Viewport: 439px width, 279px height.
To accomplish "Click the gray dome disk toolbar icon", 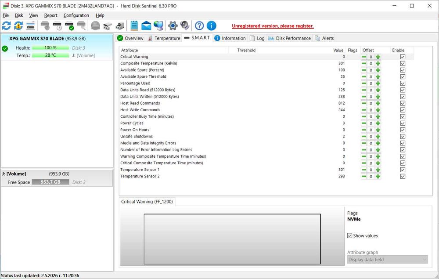I will [x=95, y=26].
